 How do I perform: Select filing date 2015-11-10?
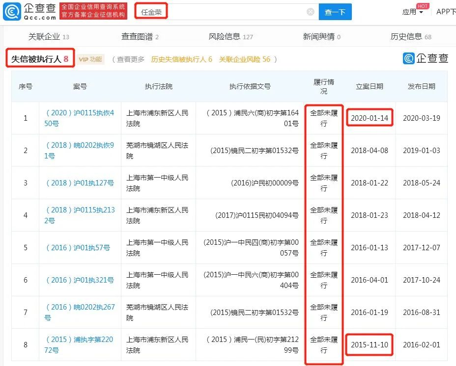click(x=370, y=345)
